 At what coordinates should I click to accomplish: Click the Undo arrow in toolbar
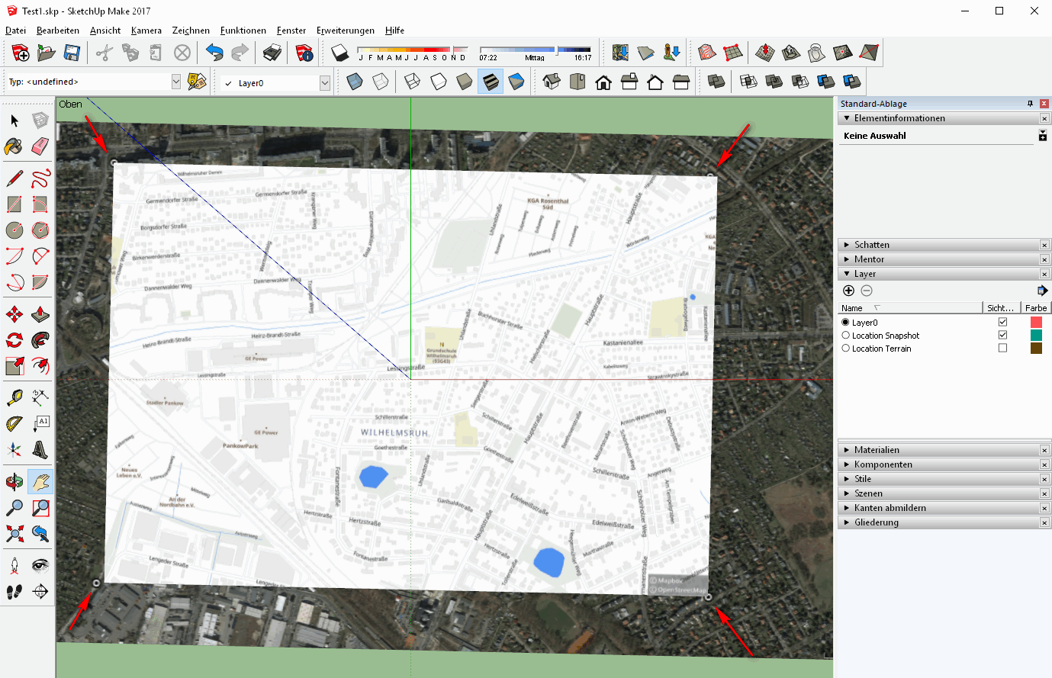tap(214, 53)
